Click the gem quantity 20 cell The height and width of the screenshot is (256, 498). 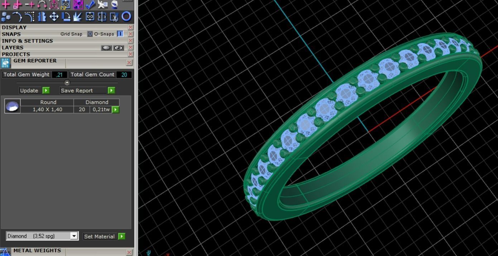[82, 110]
